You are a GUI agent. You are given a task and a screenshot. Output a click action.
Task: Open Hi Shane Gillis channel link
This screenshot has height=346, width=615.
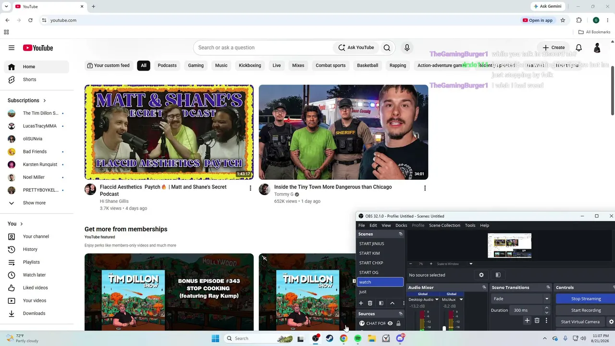coord(114,201)
